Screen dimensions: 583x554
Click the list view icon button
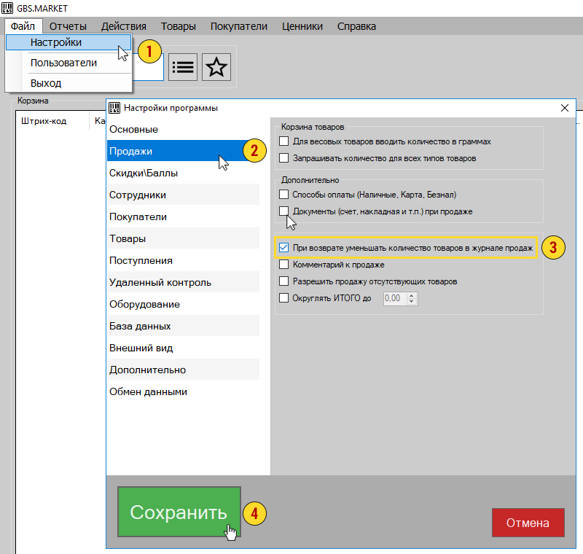coord(183,67)
